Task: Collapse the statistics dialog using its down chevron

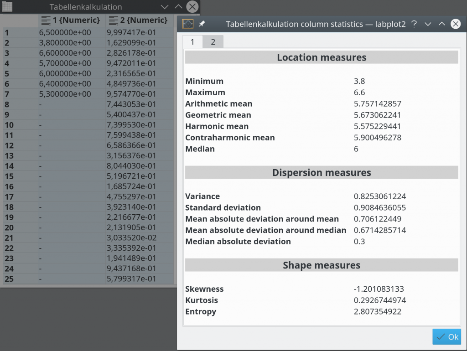Action: click(428, 24)
